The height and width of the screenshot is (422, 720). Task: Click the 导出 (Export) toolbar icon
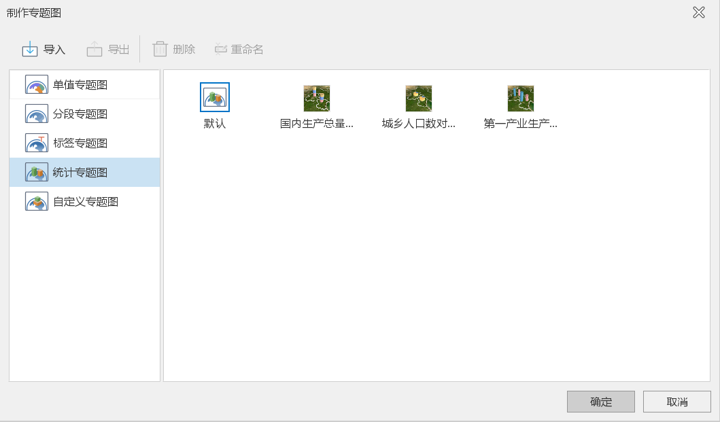tap(95, 49)
